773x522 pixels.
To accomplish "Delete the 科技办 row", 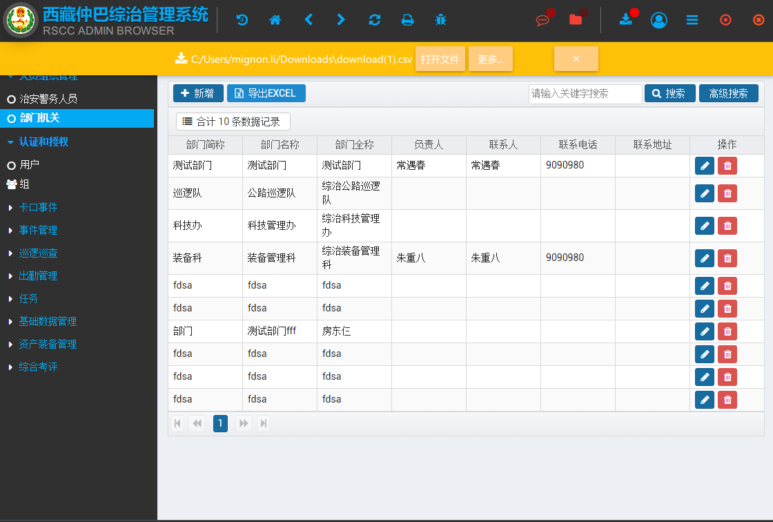I will tap(727, 226).
